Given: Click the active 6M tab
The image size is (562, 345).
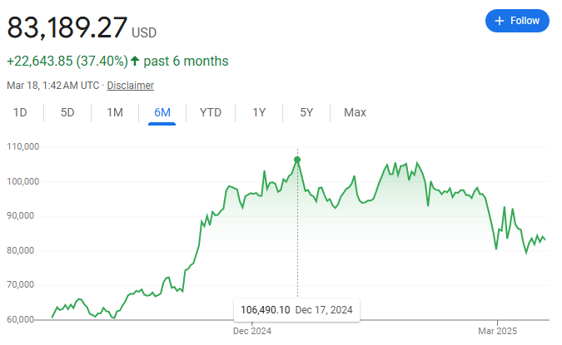Looking at the screenshot, I should pos(162,113).
